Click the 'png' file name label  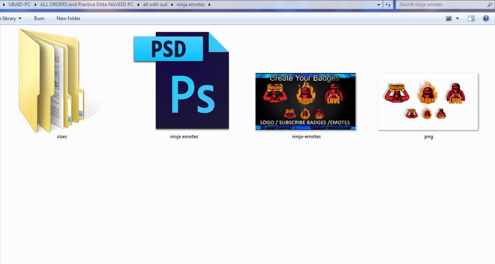click(428, 137)
